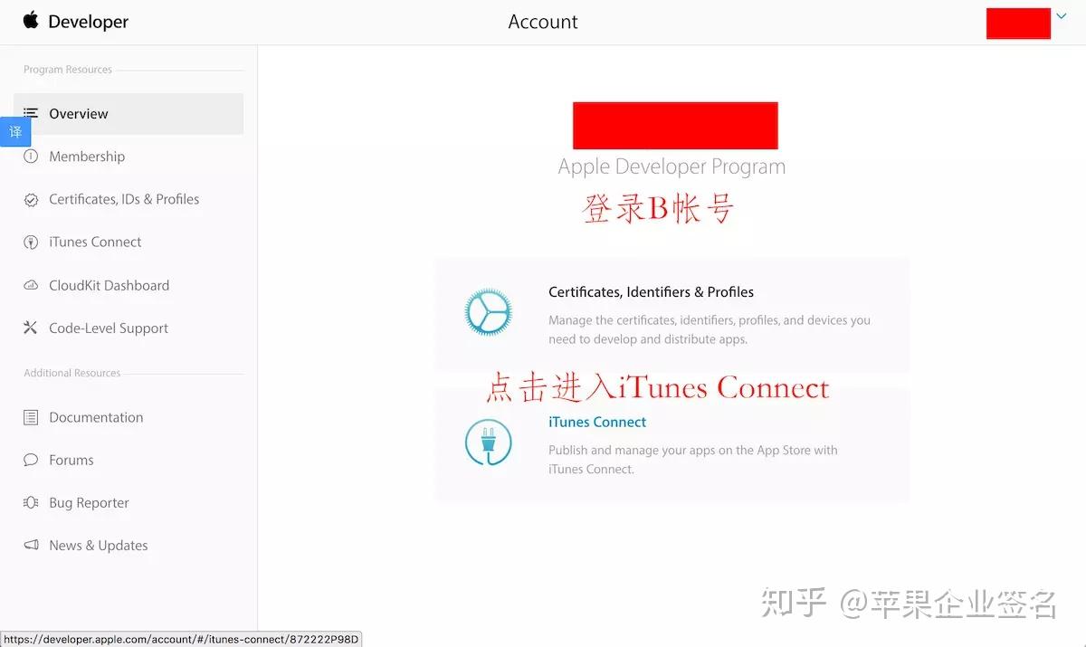1086x647 pixels.
Task: Click the Account page title
Action: 543,22
